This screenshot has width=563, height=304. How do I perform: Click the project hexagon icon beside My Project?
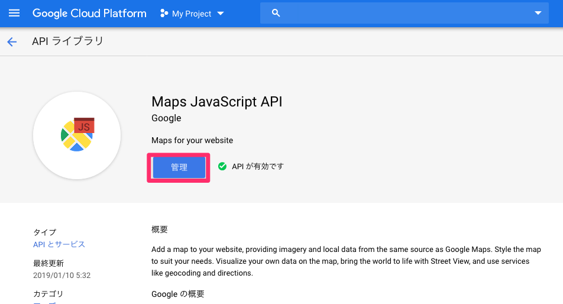point(164,13)
